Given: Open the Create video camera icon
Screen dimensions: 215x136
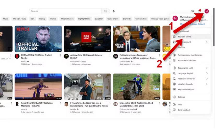Looking at the screenshot, I should pos(193,11).
